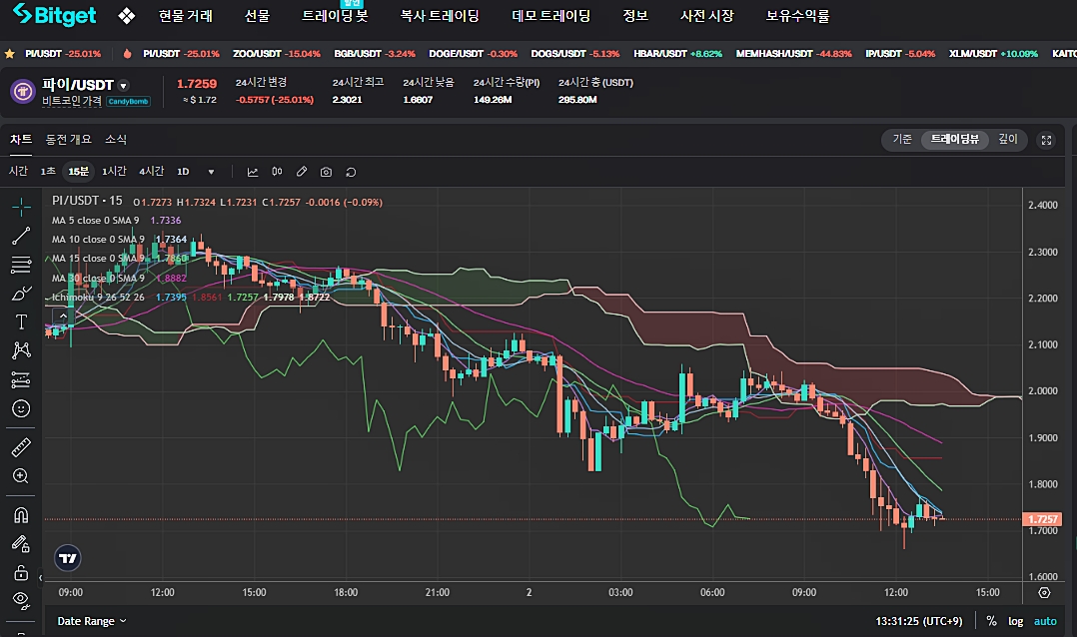Toggle percent scale mode
Screen dimensions: 1077x637
[991, 621]
